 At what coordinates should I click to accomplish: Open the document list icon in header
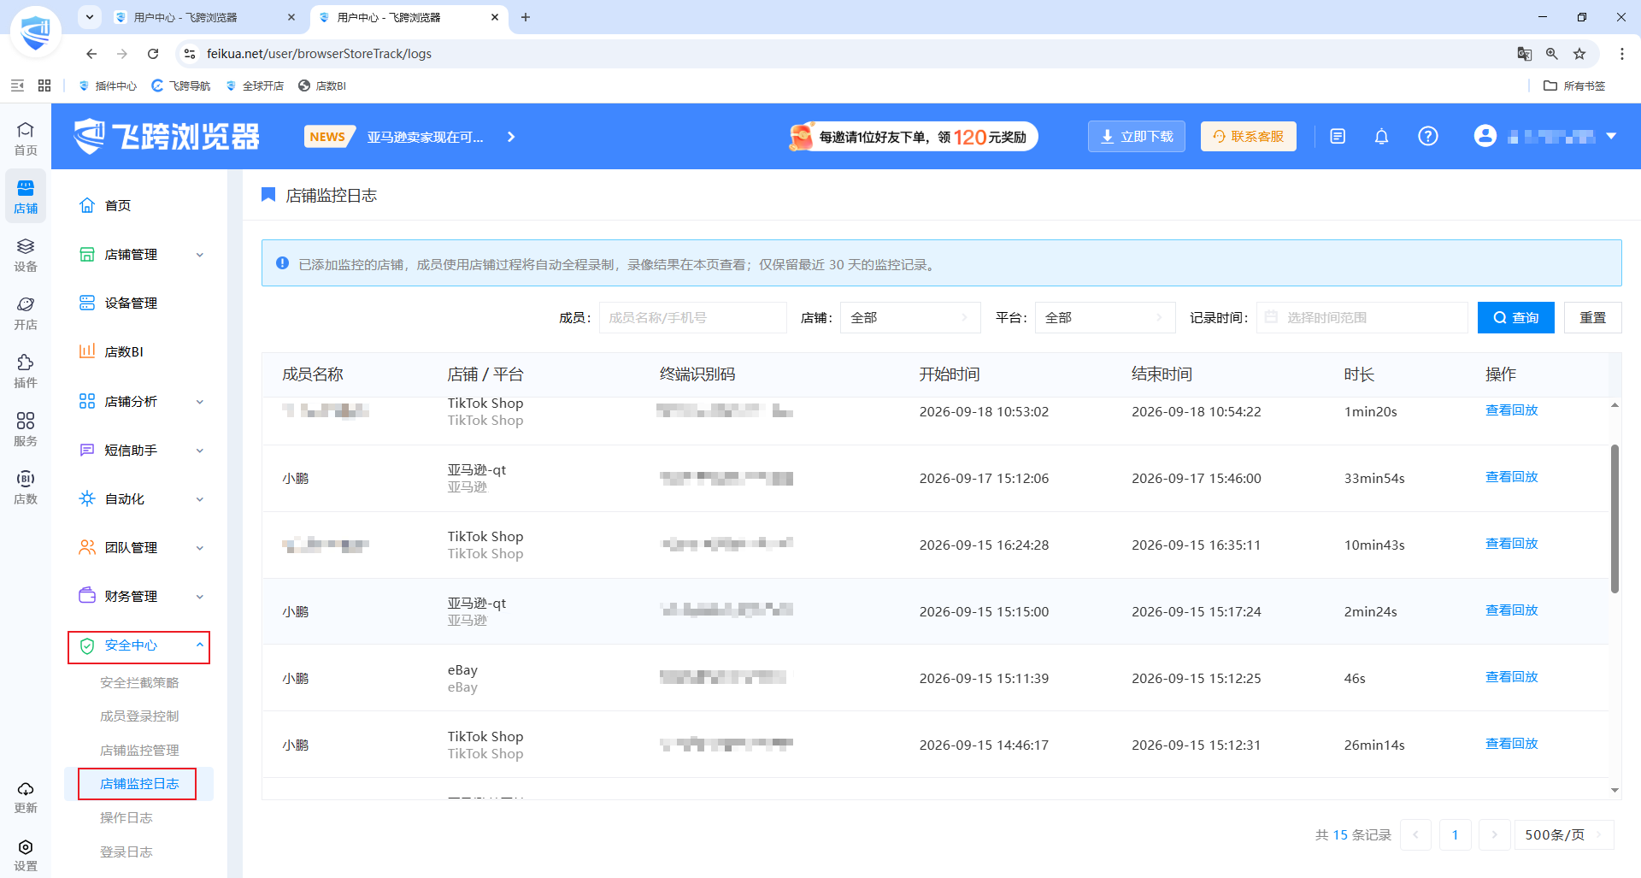click(x=1338, y=137)
